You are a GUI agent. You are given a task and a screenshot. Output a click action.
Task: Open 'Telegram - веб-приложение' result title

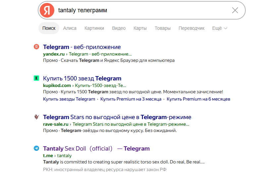coord(82,47)
